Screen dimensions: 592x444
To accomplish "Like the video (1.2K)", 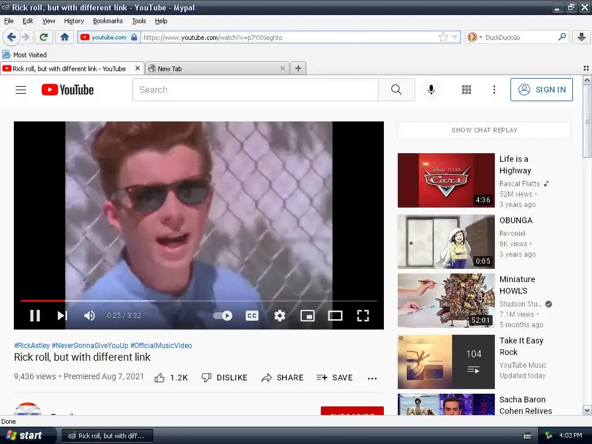I will 171,378.
